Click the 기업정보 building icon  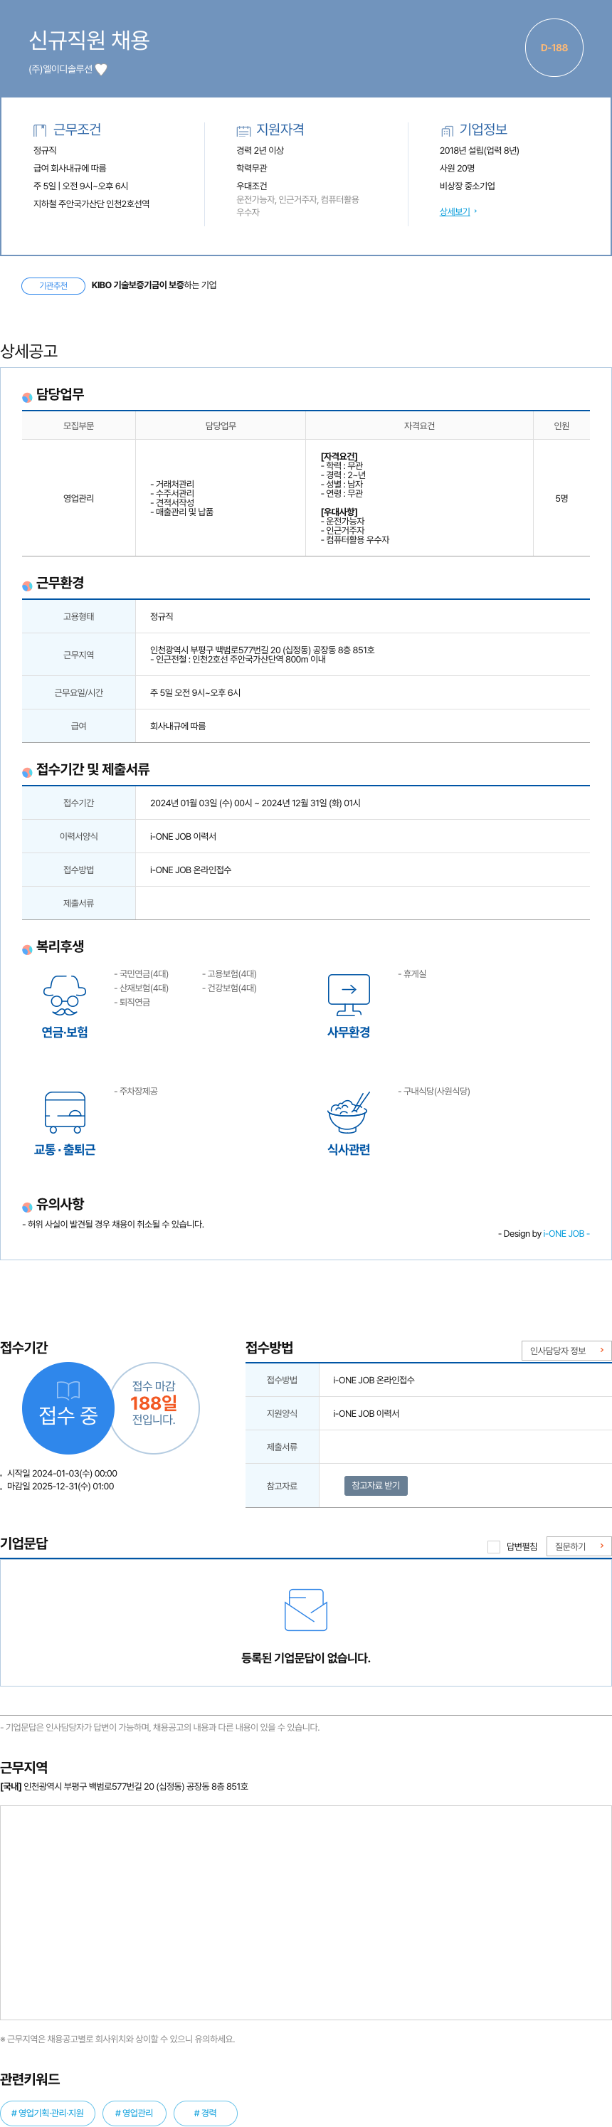[447, 130]
